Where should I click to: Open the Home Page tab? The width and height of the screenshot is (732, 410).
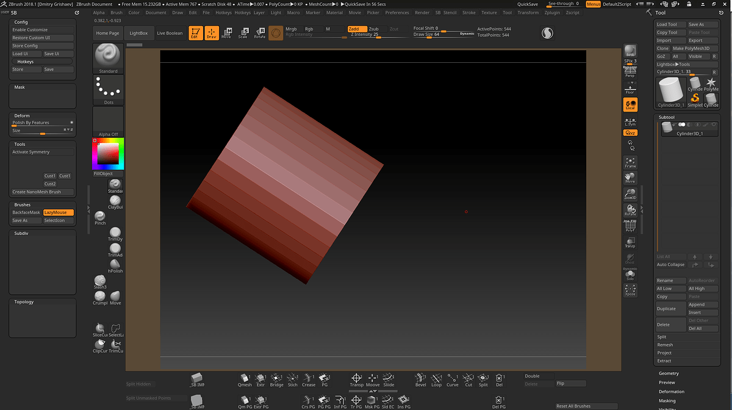click(107, 33)
